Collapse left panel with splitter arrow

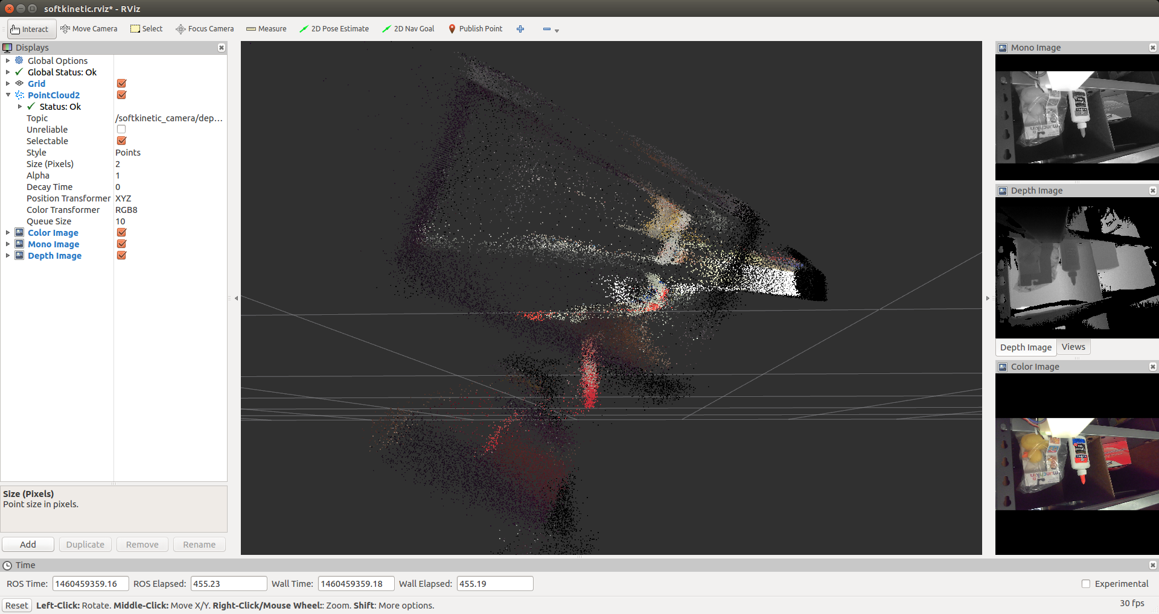tap(236, 298)
